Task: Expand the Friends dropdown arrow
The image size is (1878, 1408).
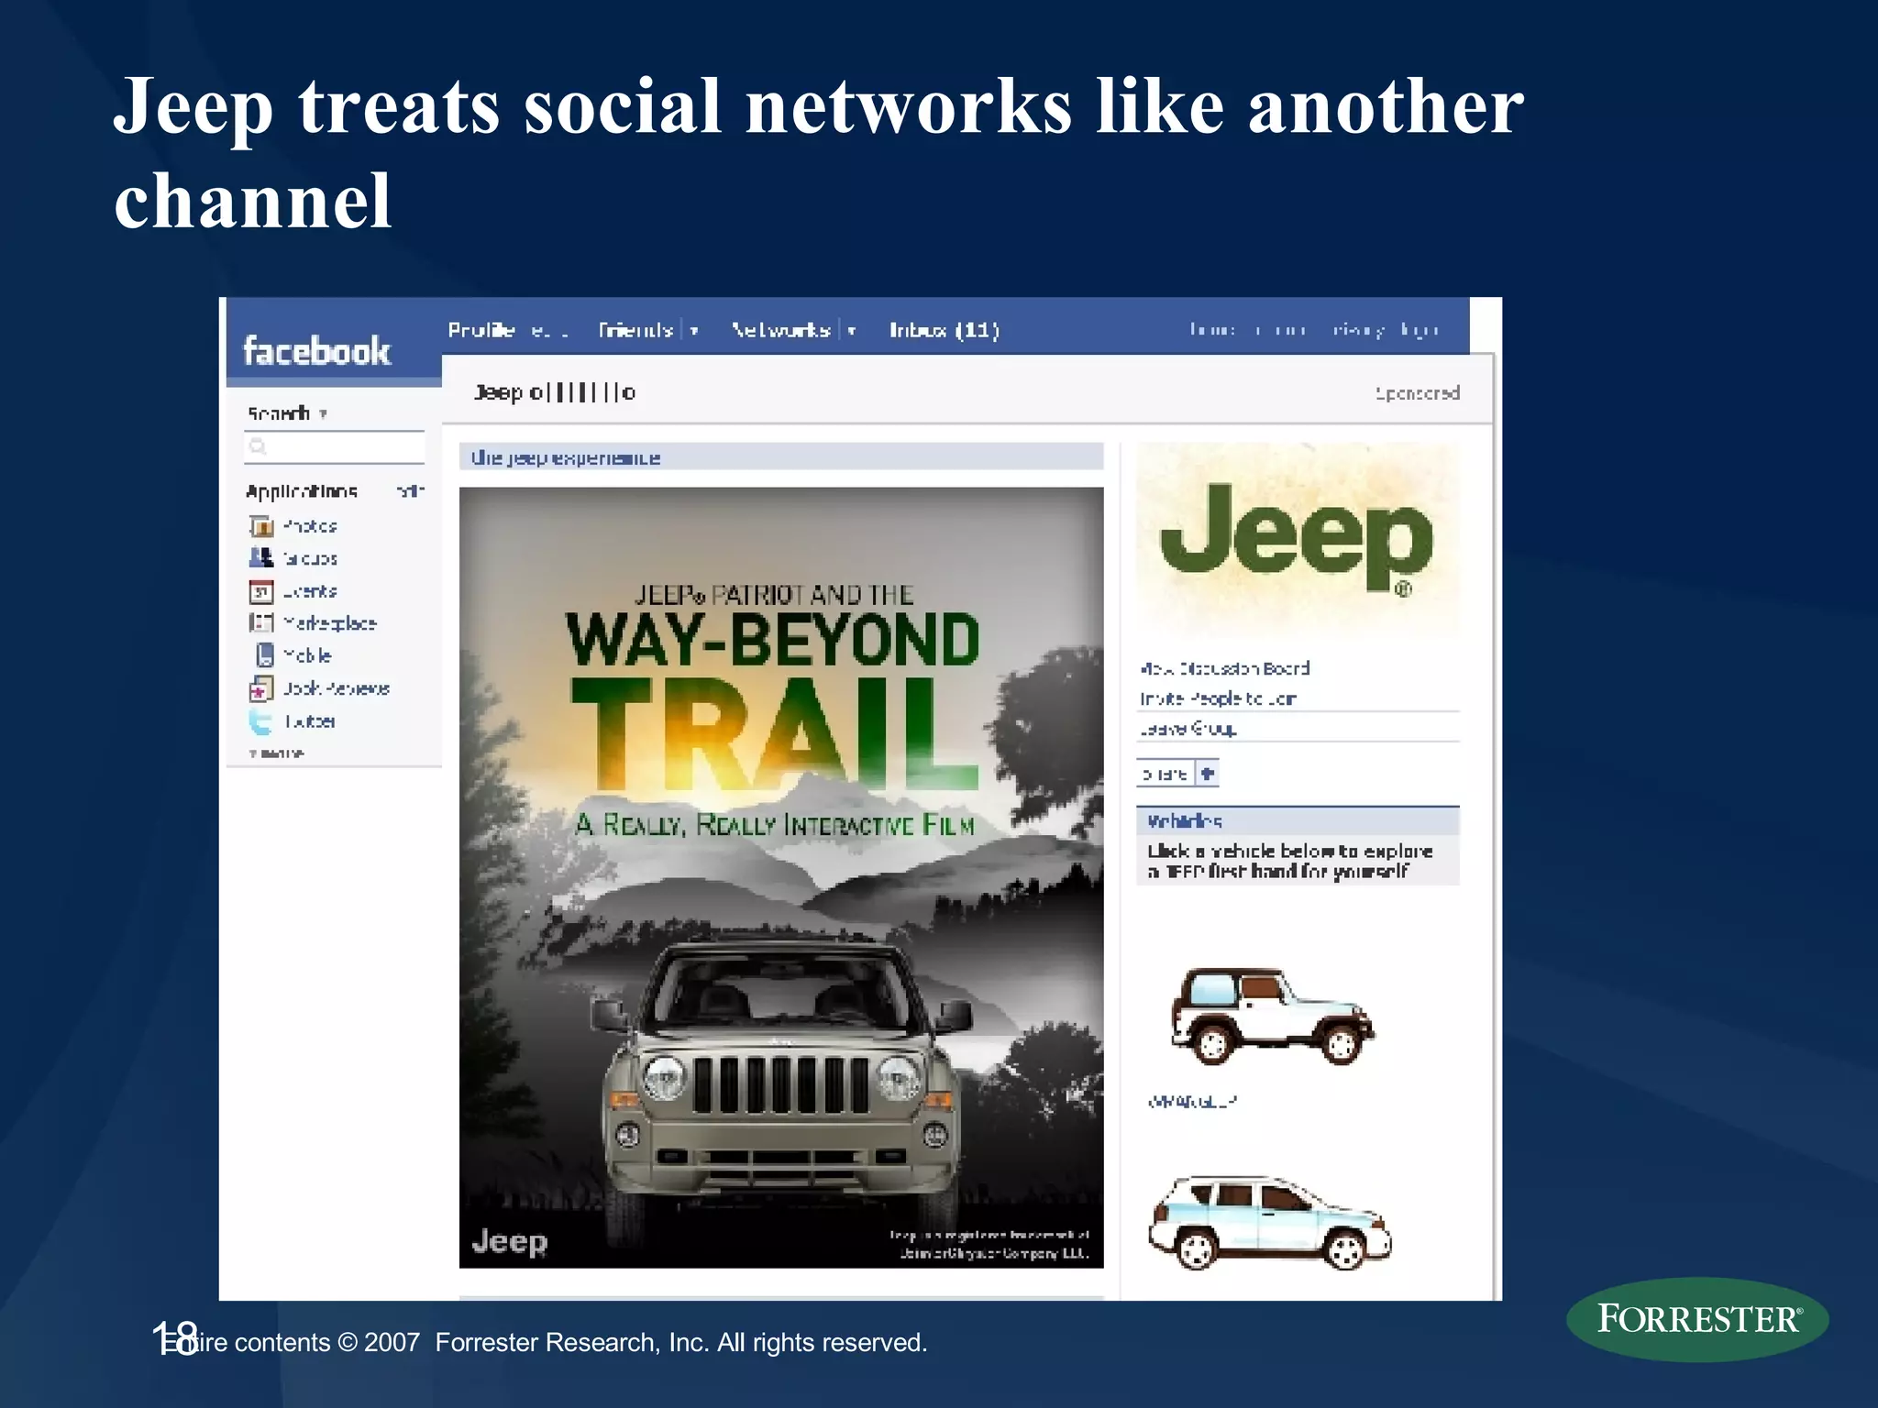Action: (x=694, y=331)
